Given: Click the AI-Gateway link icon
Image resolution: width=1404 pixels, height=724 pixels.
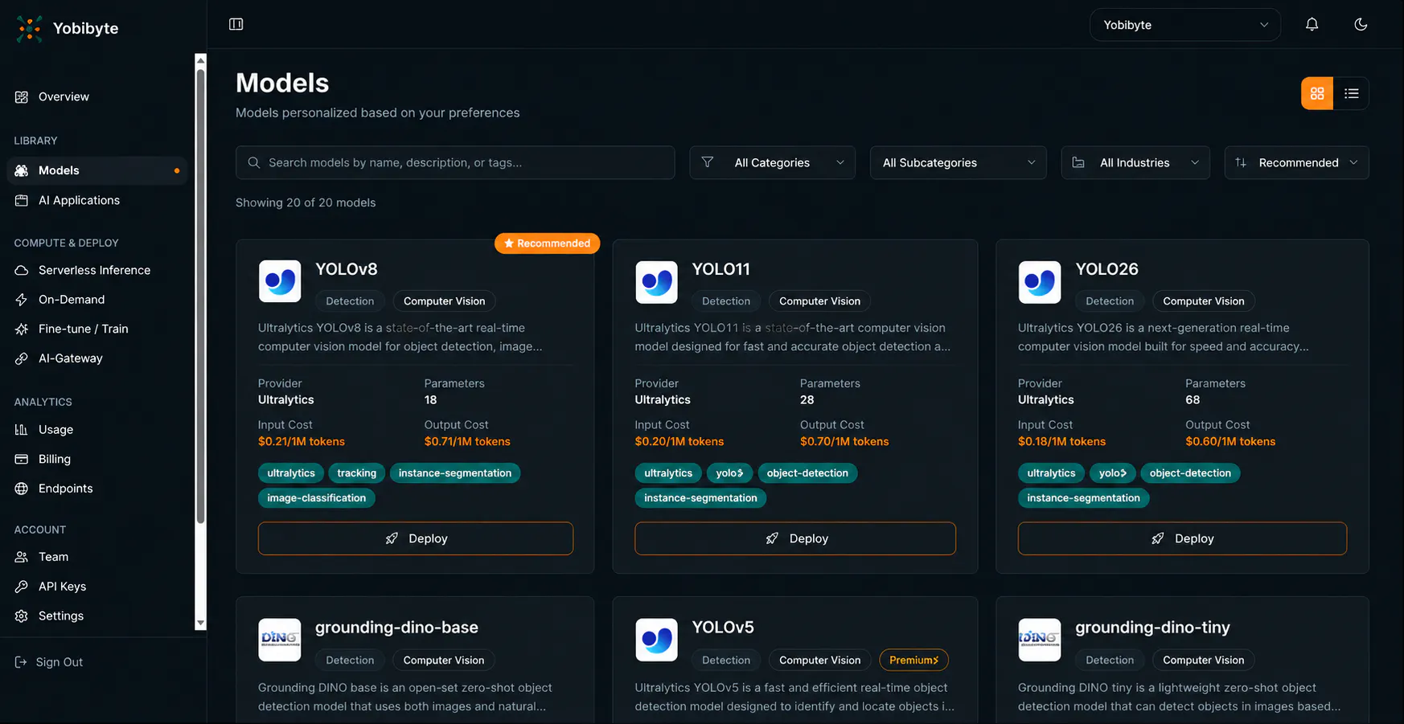Looking at the screenshot, I should 22,358.
